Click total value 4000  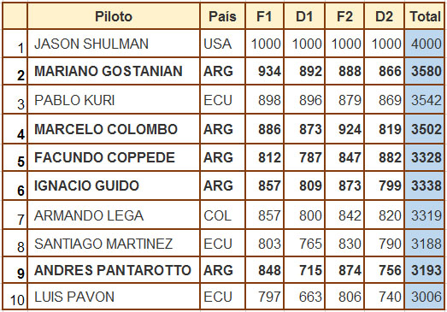(x=425, y=44)
